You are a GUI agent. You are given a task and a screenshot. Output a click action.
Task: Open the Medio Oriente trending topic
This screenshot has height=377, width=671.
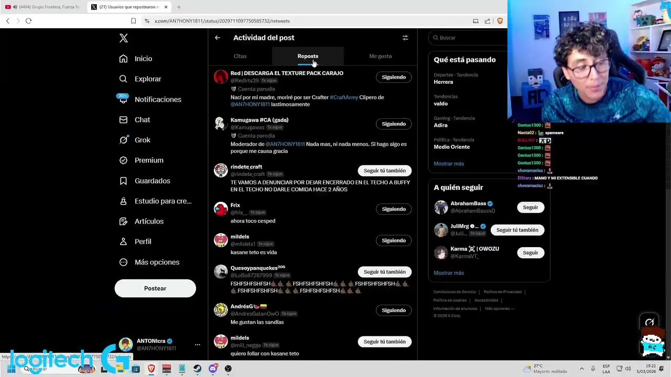point(452,147)
